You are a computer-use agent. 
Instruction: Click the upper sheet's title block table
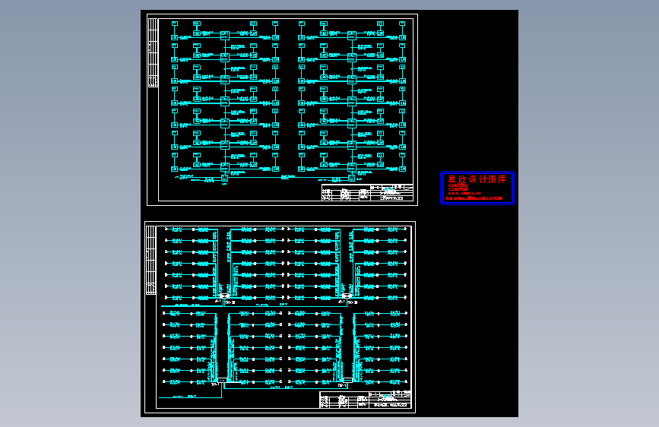point(367,192)
